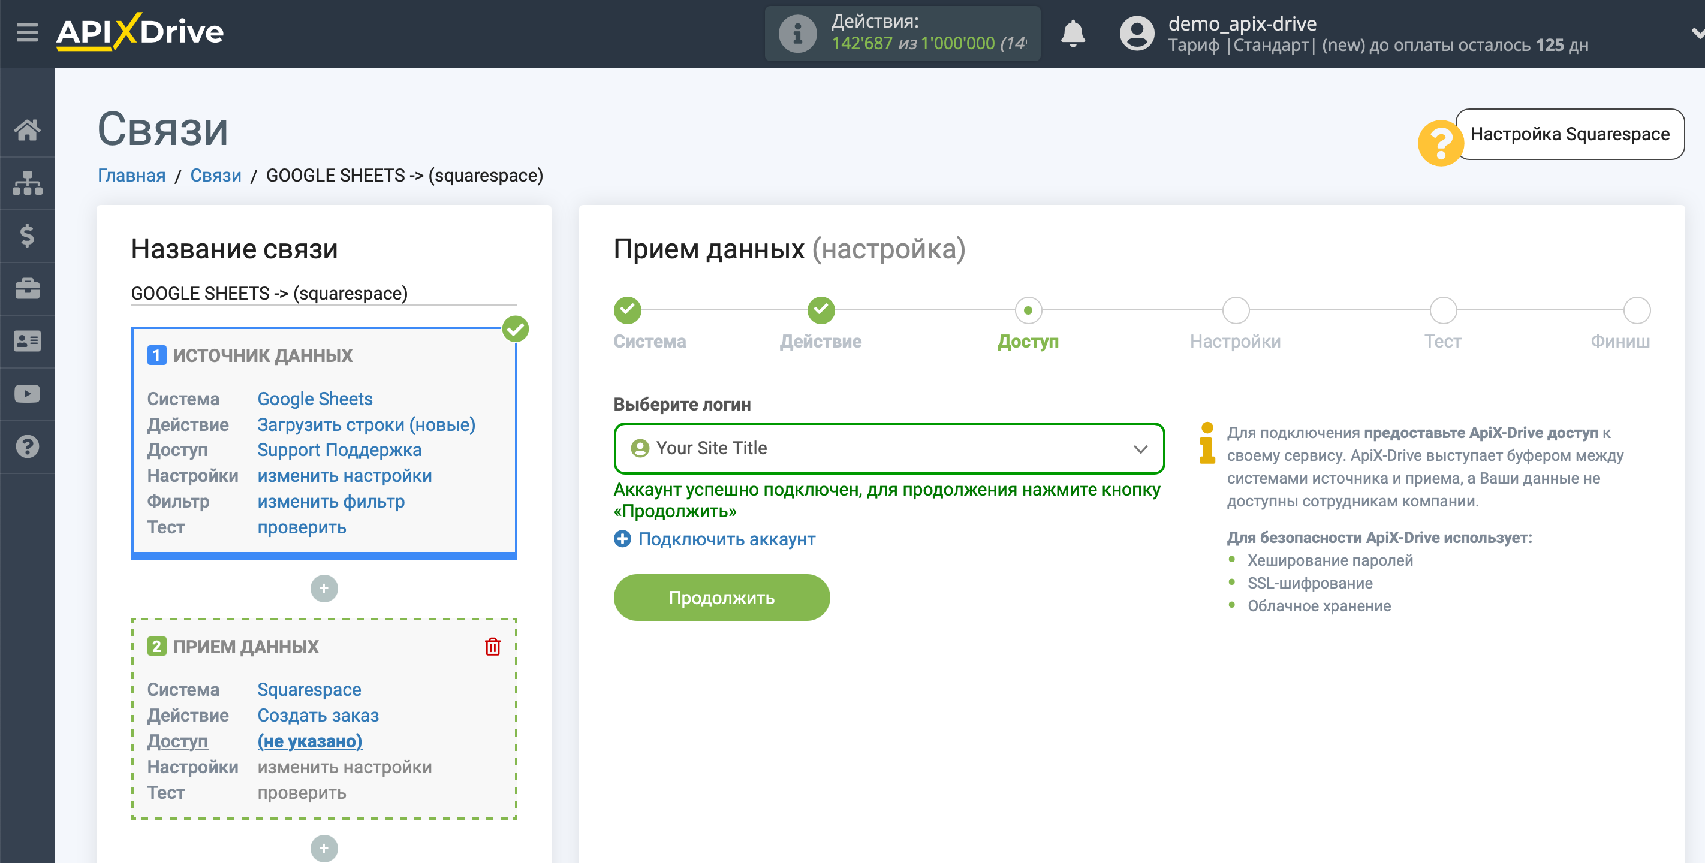The width and height of the screenshot is (1705, 863).
Task: Open notifications bell
Action: [1073, 33]
